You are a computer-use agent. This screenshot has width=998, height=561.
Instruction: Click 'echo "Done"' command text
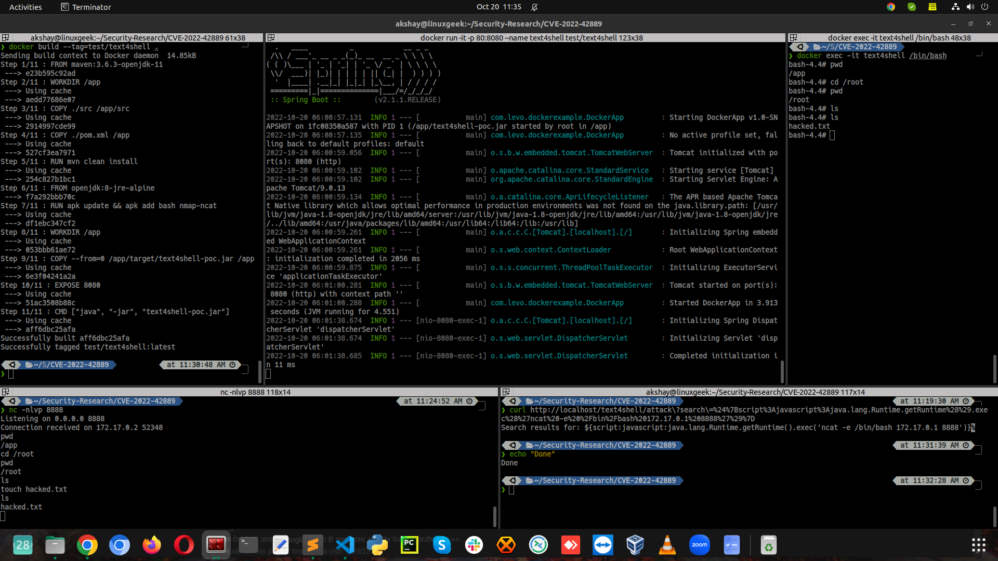[x=532, y=454]
